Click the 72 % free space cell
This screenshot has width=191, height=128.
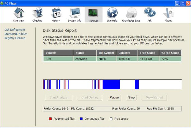click(170, 59)
